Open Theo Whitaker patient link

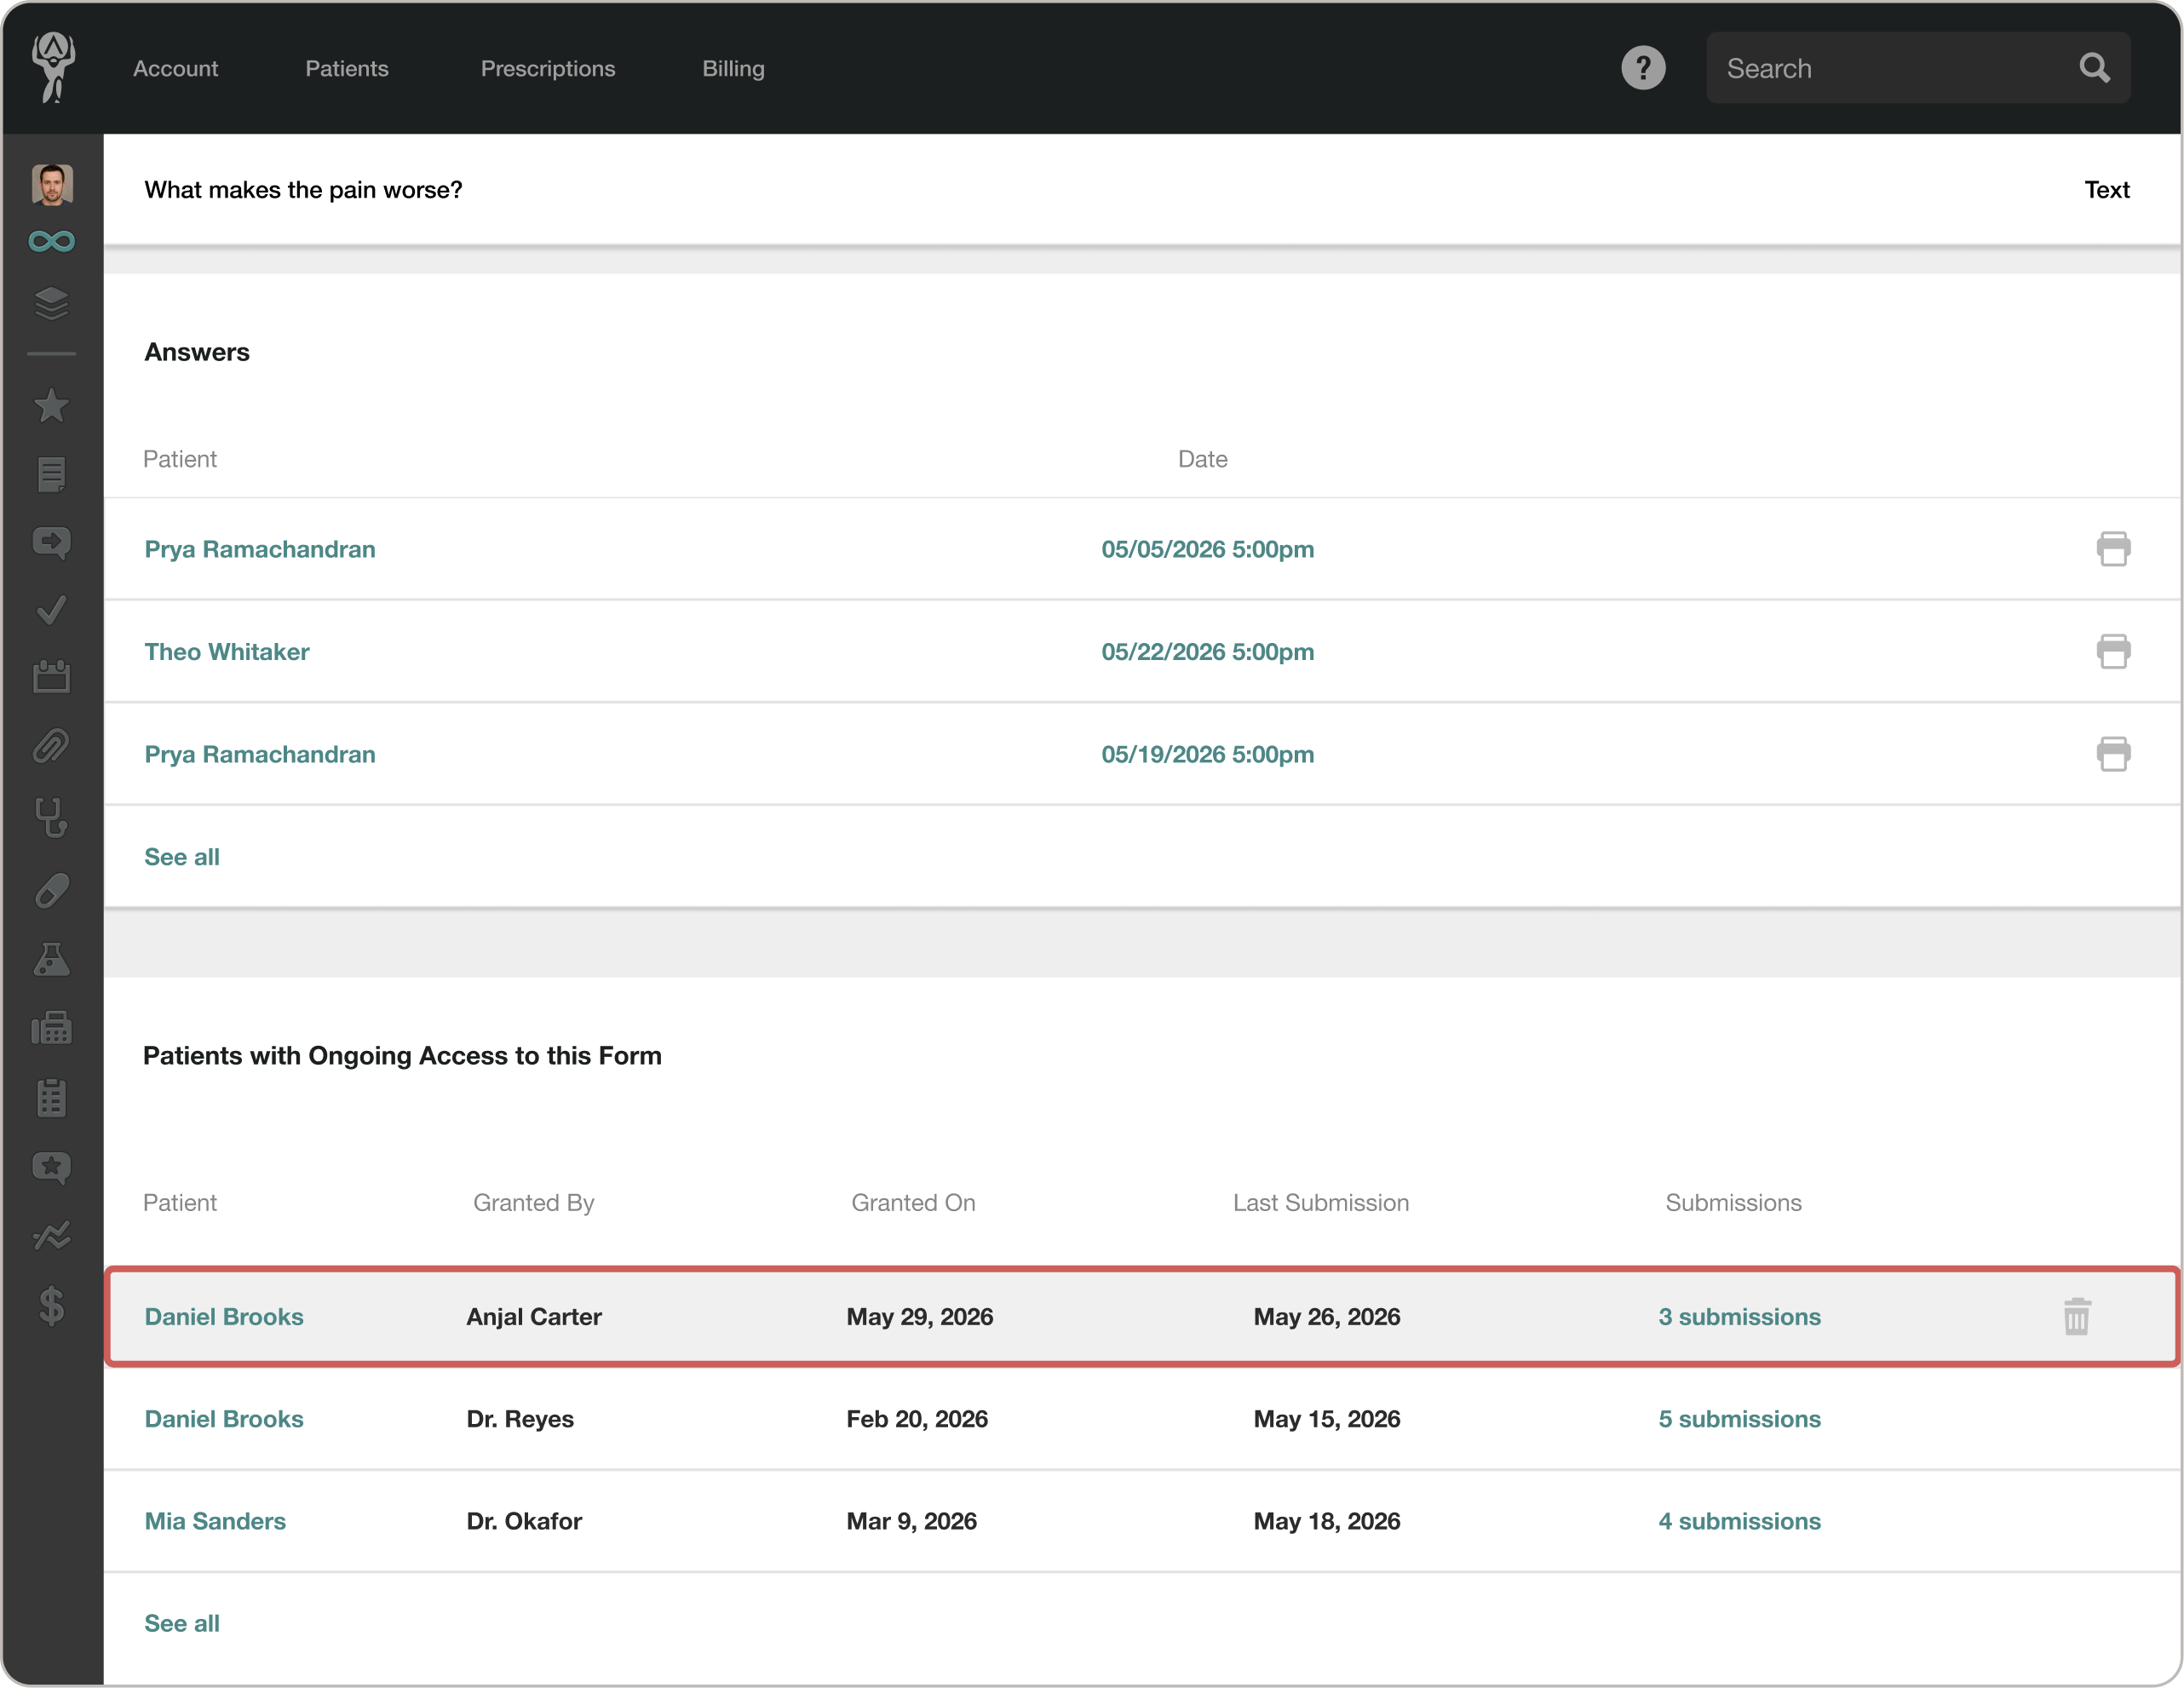click(227, 652)
